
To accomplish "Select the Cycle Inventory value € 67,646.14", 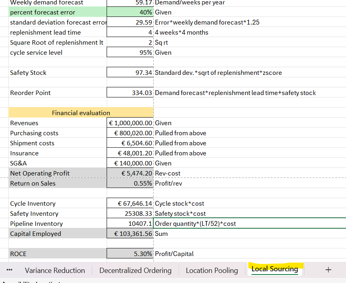I will tap(130, 203).
